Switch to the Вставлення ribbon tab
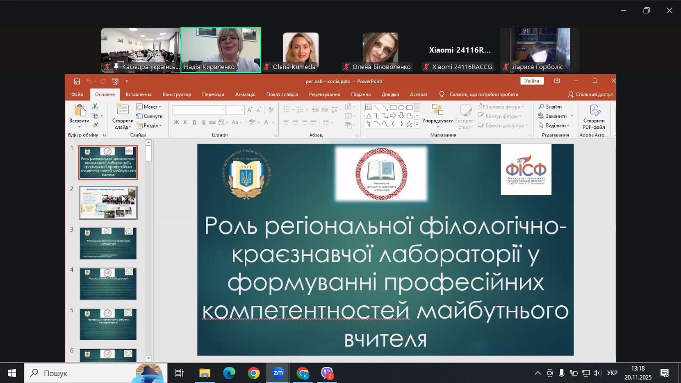The width and height of the screenshot is (681, 383). point(138,94)
